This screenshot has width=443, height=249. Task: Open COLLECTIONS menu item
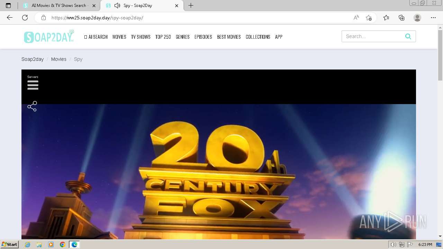point(258,37)
